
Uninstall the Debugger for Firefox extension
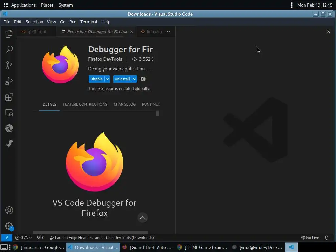coord(122,79)
